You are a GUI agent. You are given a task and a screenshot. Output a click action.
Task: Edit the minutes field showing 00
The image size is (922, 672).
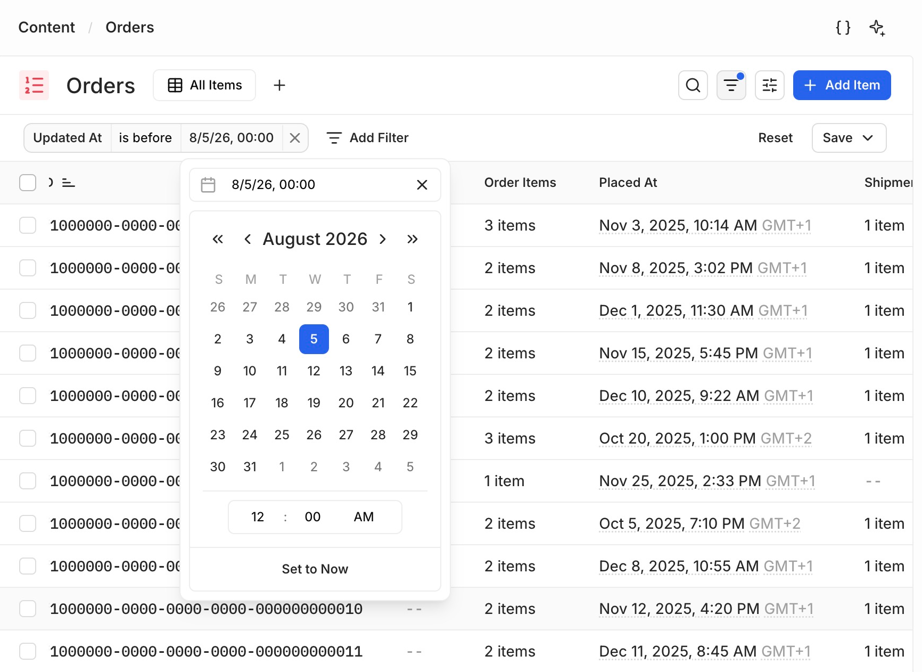click(313, 517)
